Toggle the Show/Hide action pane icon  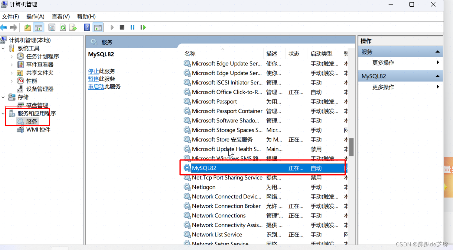(98, 27)
